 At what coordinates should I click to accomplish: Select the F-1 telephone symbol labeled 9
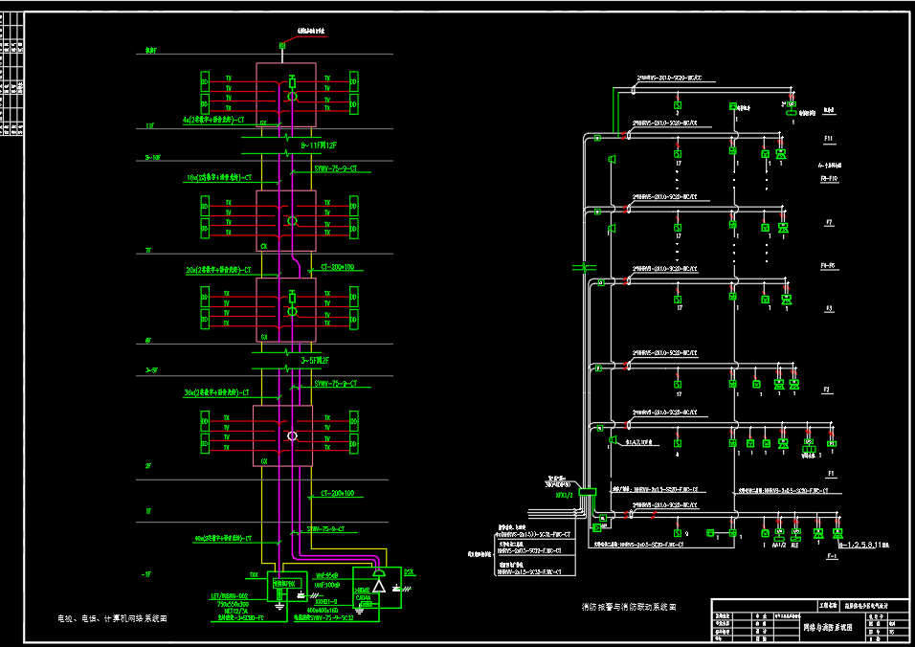point(678,533)
